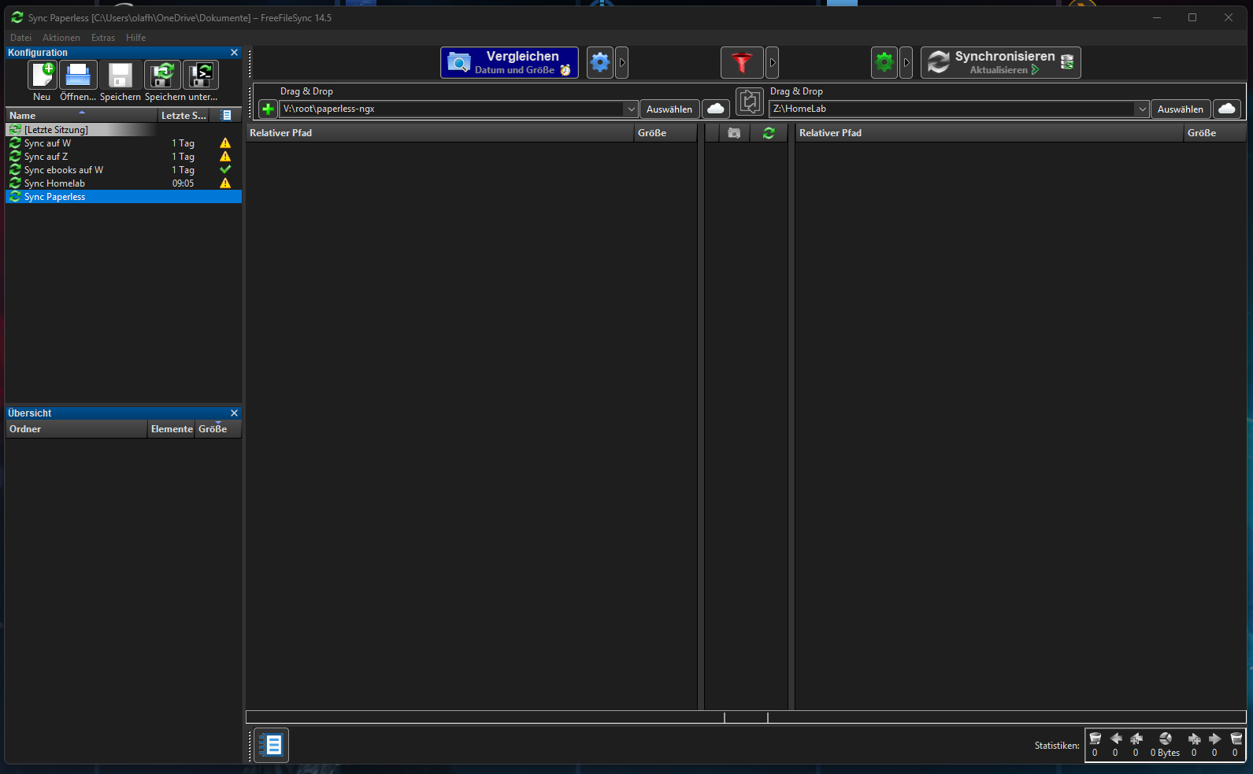Open the Extras menu
This screenshot has height=774, width=1253.
click(102, 38)
